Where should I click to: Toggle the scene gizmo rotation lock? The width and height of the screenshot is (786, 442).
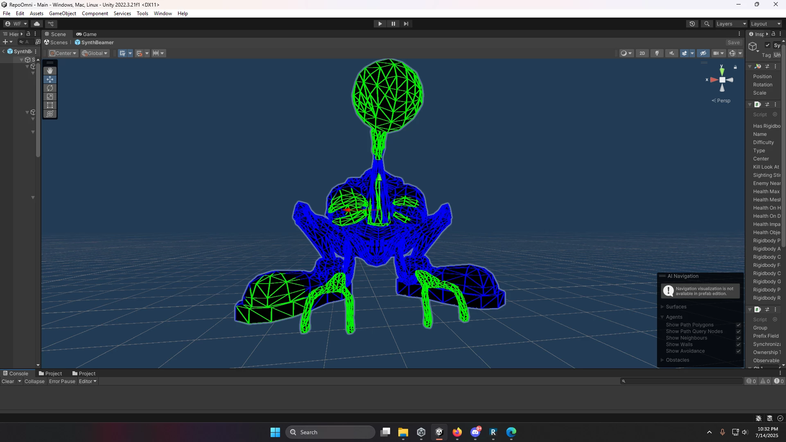tap(735, 67)
